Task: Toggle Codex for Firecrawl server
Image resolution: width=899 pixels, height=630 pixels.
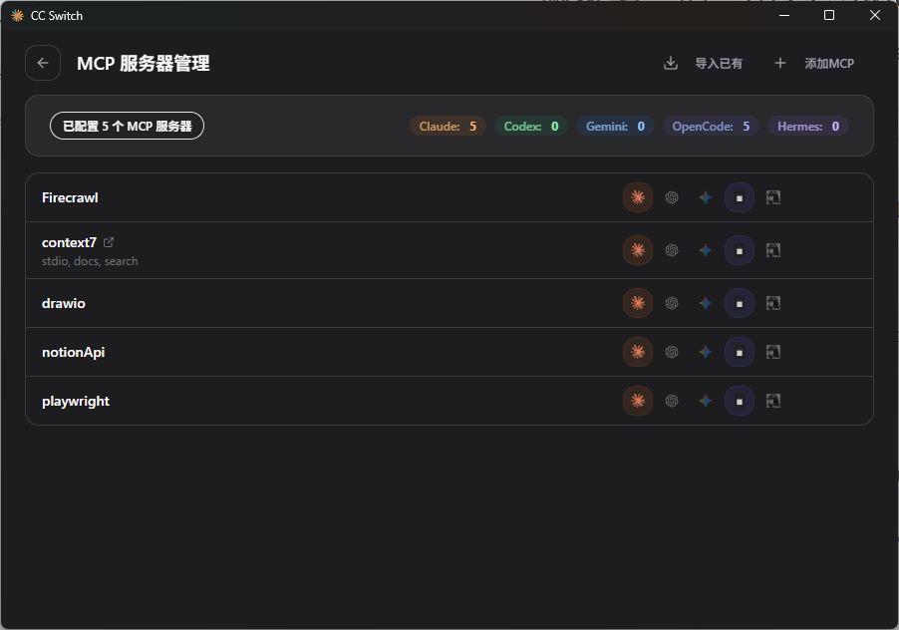Action: pyautogui.click(x=672, y=197)
